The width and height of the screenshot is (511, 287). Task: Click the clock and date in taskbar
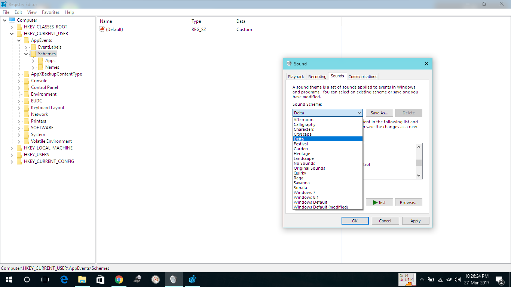(477, 279)
